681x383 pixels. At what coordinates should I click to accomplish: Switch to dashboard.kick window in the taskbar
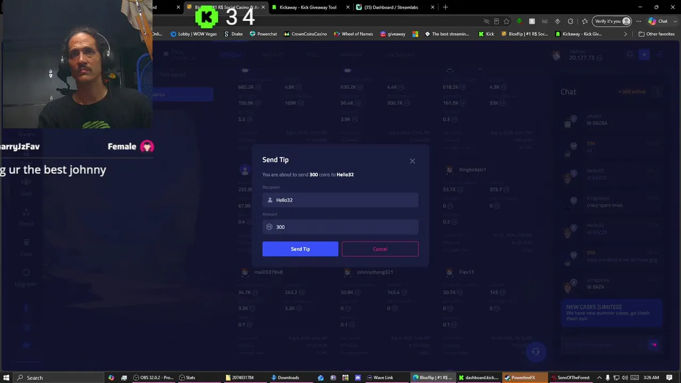click(x=479, y=378)
